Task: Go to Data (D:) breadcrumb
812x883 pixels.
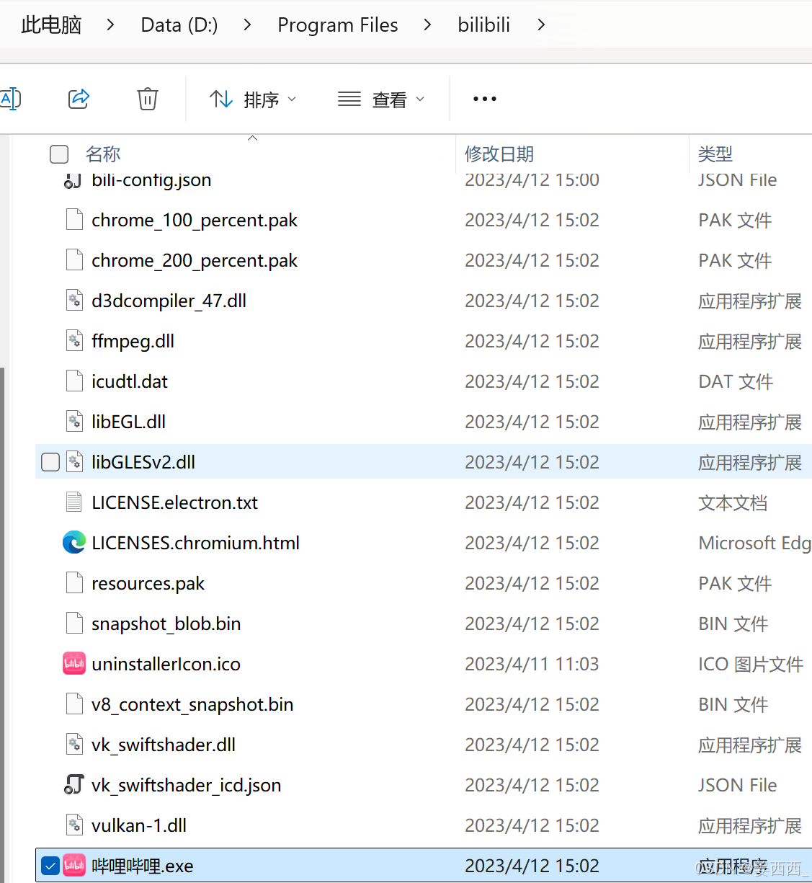Action: 179,25
